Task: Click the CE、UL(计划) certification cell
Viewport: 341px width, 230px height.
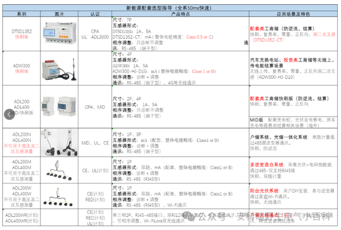Action: pos(95,171)
